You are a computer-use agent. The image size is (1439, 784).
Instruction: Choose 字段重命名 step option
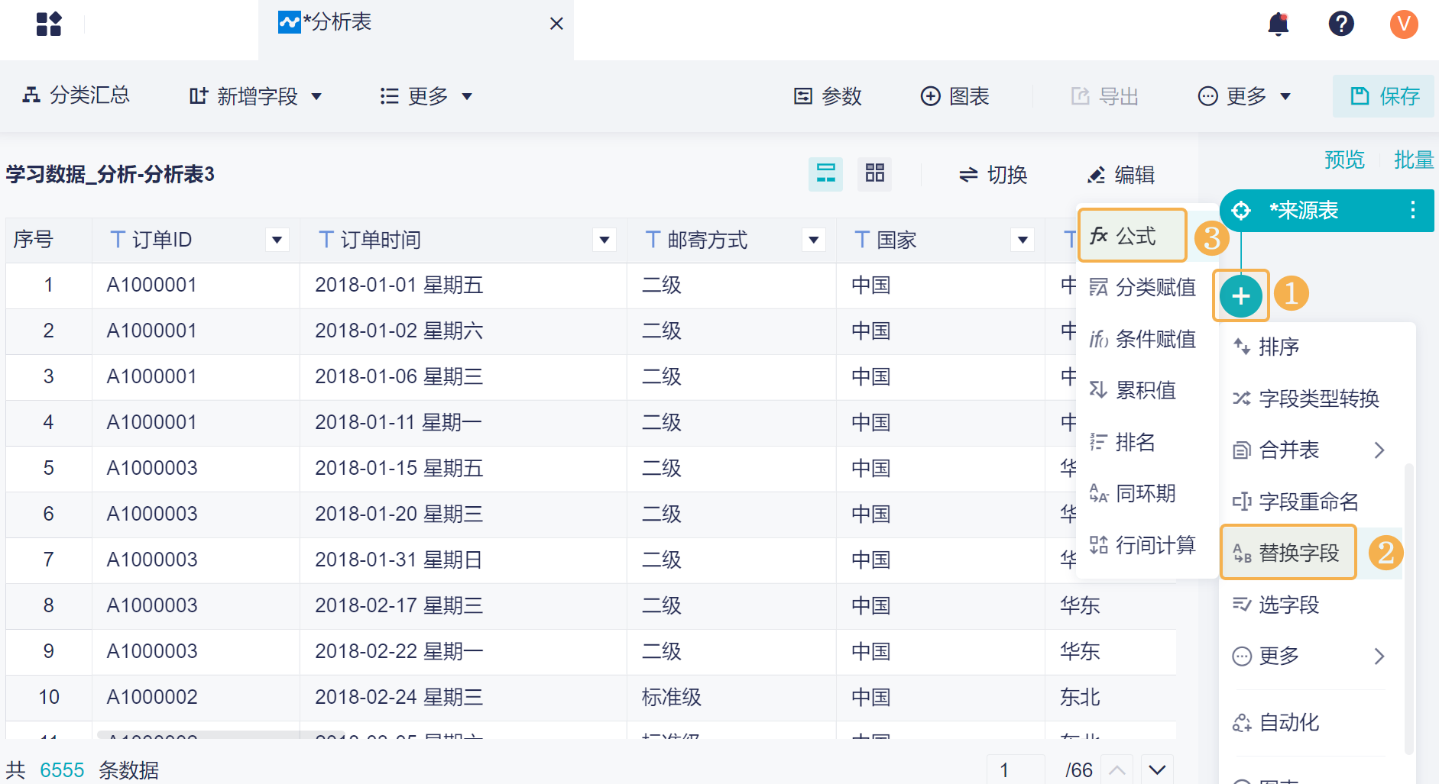[x=1311, y=501]
